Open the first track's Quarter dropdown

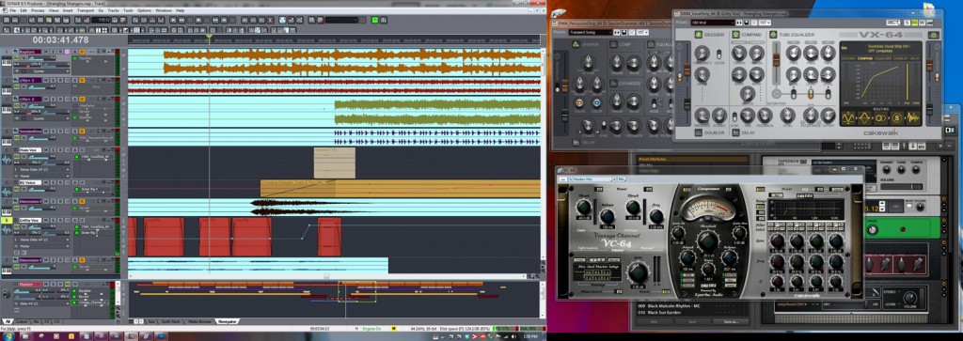point(41,70)
